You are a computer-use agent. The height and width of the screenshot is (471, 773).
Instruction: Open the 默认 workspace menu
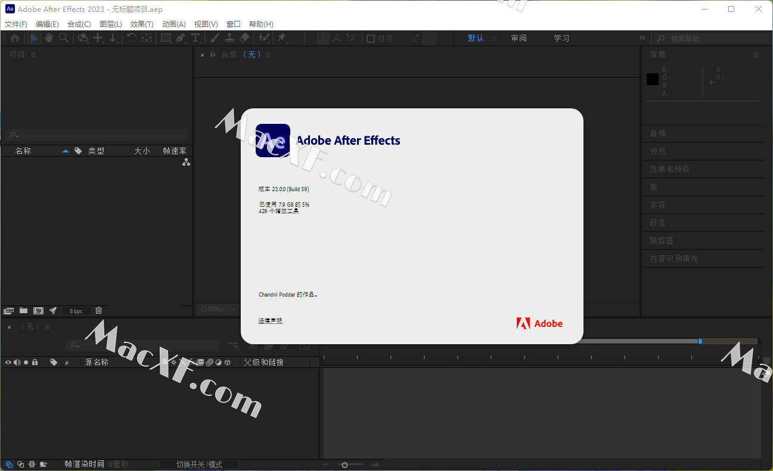point(495,38)
